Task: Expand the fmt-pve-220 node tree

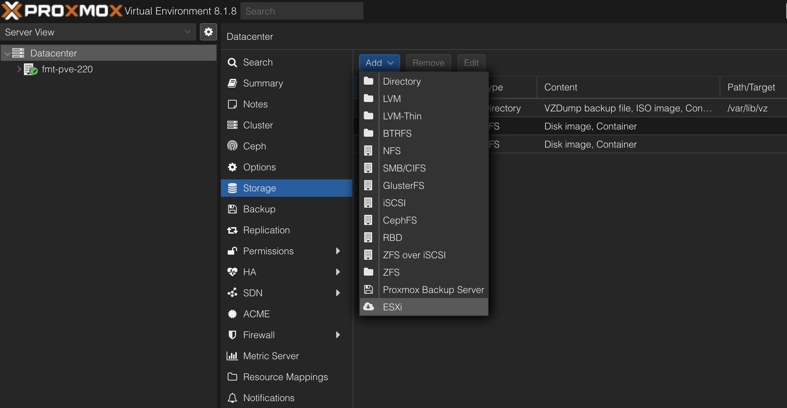Action: click(19, 69)
